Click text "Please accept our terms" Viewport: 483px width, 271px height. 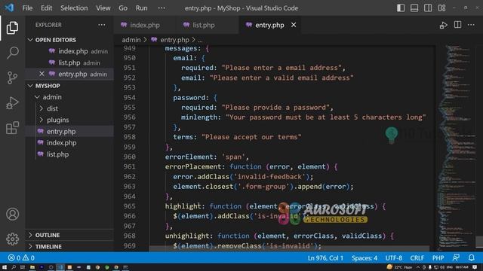pyautogui.click(x=251, y=137)
